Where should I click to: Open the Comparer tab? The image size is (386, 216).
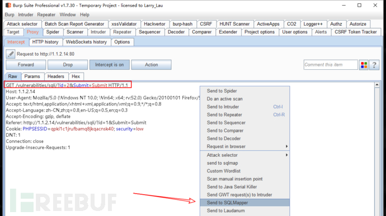coord(201,32)
